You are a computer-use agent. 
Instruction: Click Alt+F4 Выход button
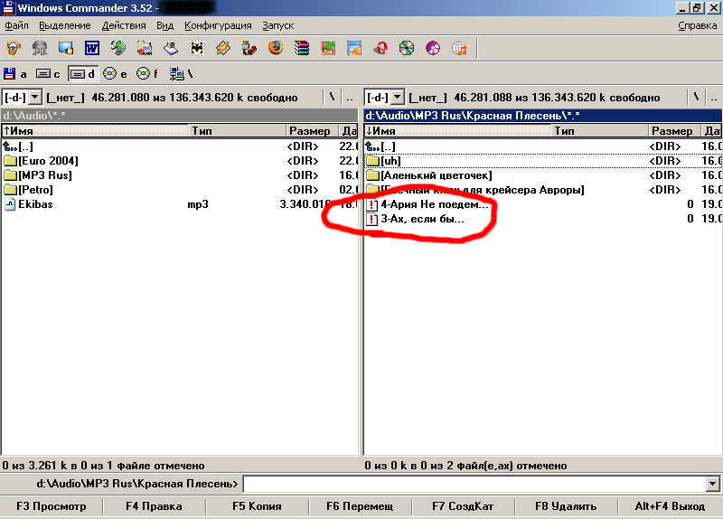[x=670, y=506]
